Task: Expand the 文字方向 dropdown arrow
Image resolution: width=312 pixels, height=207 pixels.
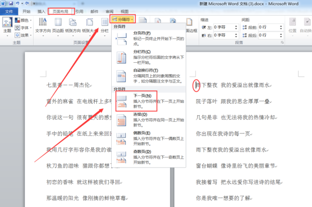Action: (x=43, y=36)
